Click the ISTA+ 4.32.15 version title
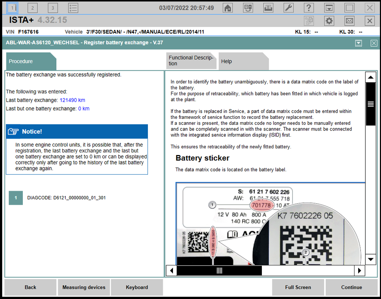The height and width of the screenshot is (299, 381). [x=38, y=20]
